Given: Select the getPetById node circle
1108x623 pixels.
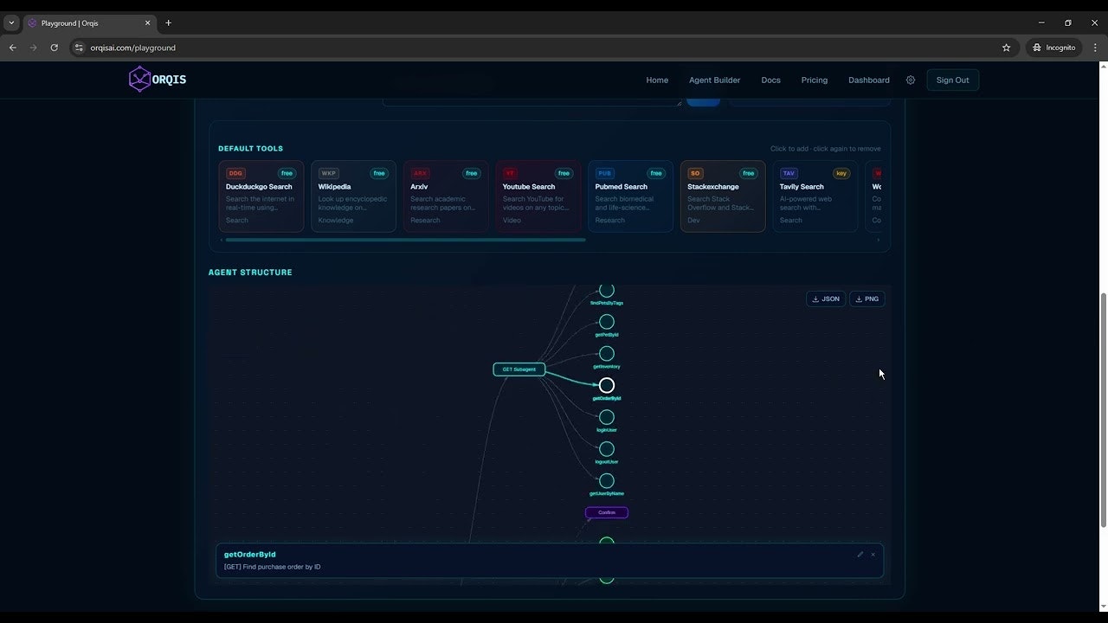Looking at the screenshot, I should click(x=607, y=322).
